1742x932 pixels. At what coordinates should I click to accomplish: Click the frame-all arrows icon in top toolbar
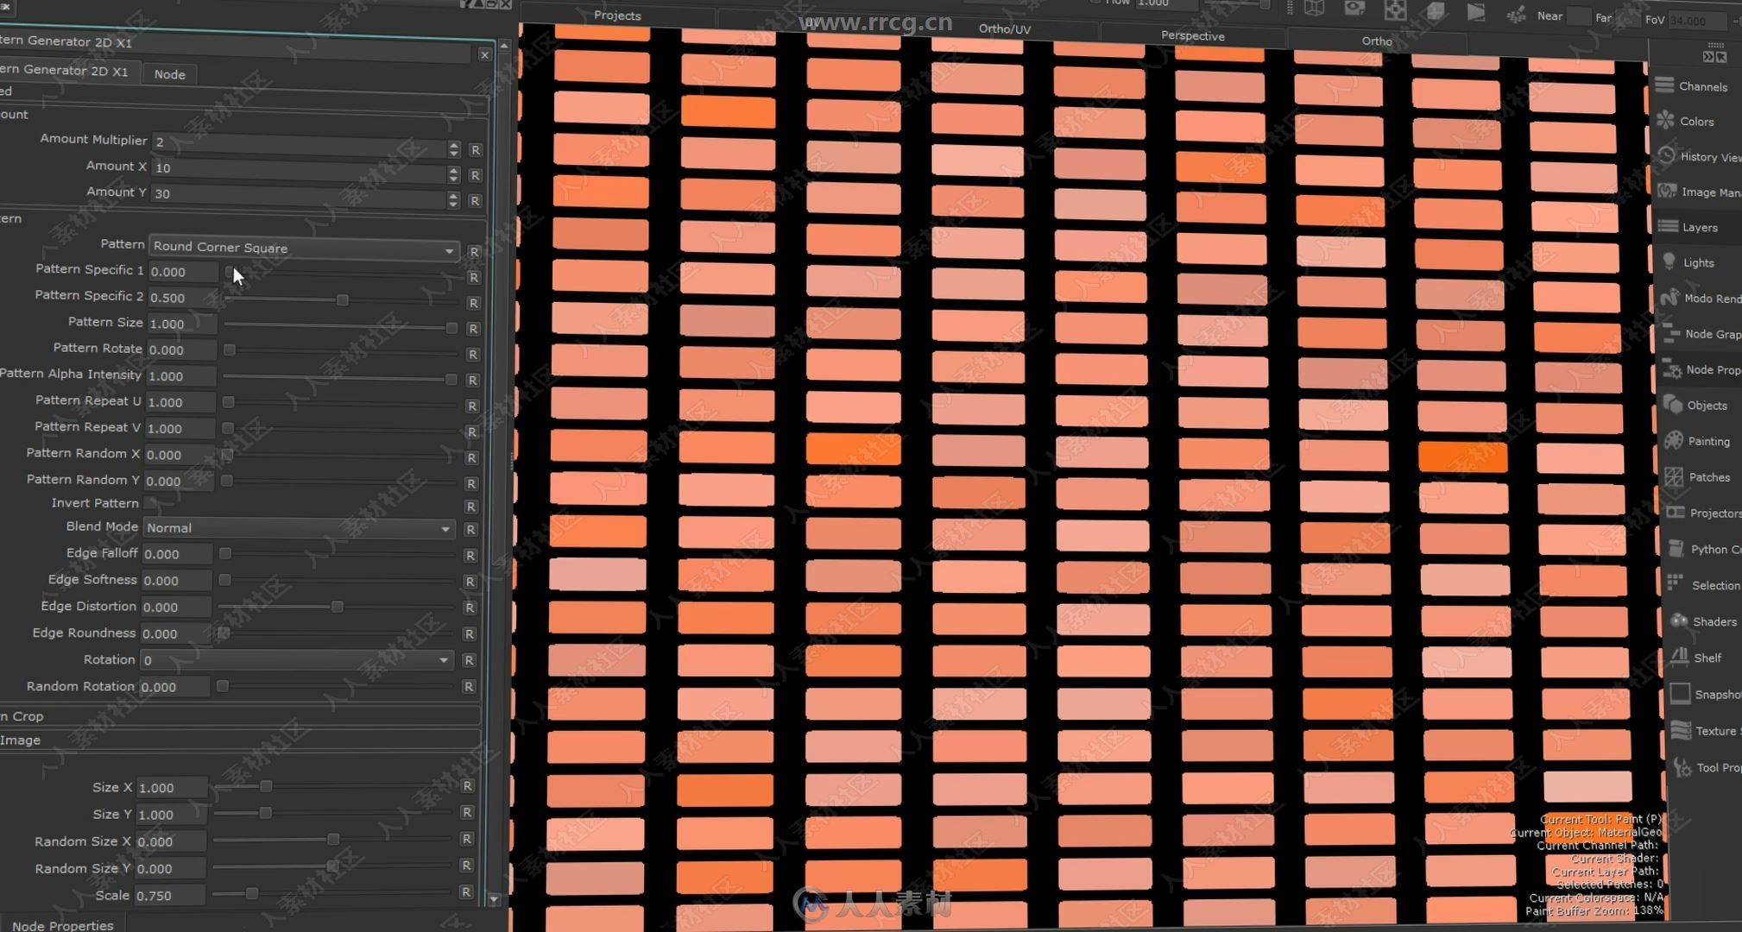click(1395, 10)
